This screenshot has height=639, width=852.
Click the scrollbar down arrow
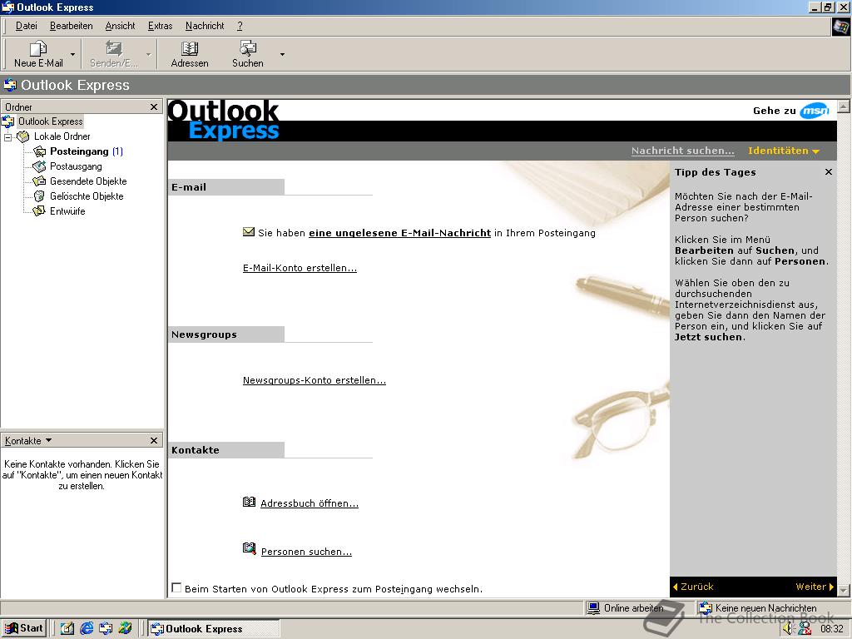pyautogui.click(x=844, y=590)
